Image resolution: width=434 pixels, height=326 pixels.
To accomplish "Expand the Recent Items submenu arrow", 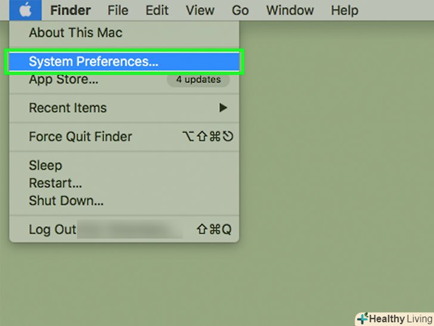I will (x=223, y=108).
